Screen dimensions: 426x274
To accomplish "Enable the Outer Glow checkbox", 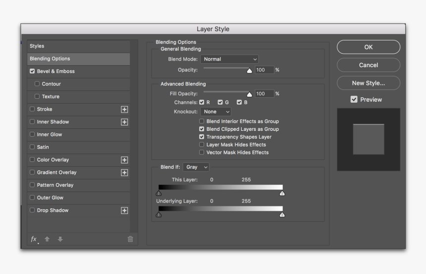I will click(x=32, y=197).
